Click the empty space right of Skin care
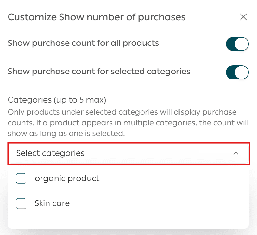257x235 pixels. 158,203
